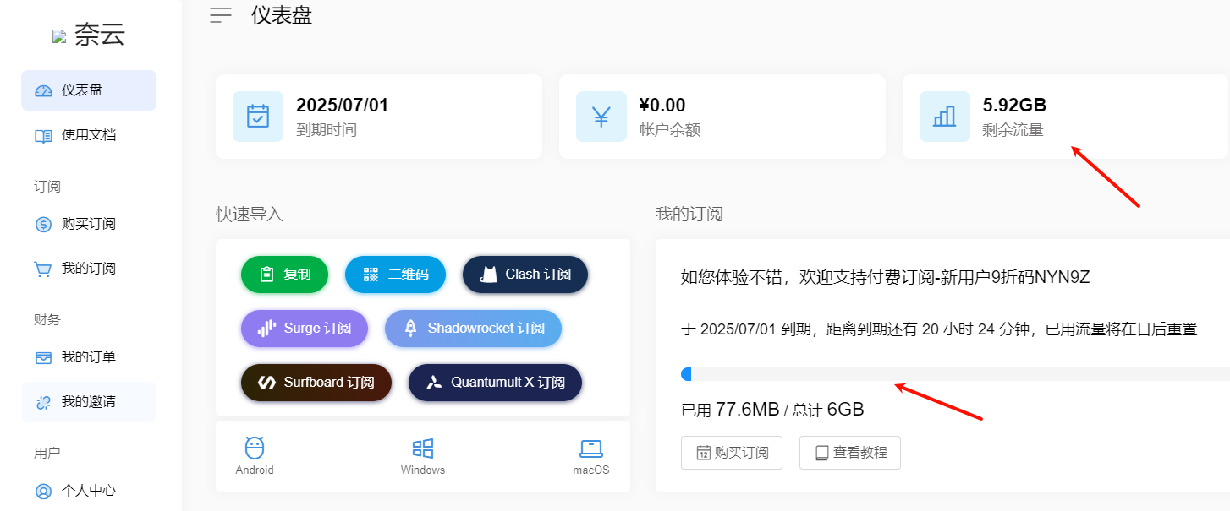The width and height of the screenshot is (1230, 511).
Task: Select the Android platform tab
Action: 255,457
